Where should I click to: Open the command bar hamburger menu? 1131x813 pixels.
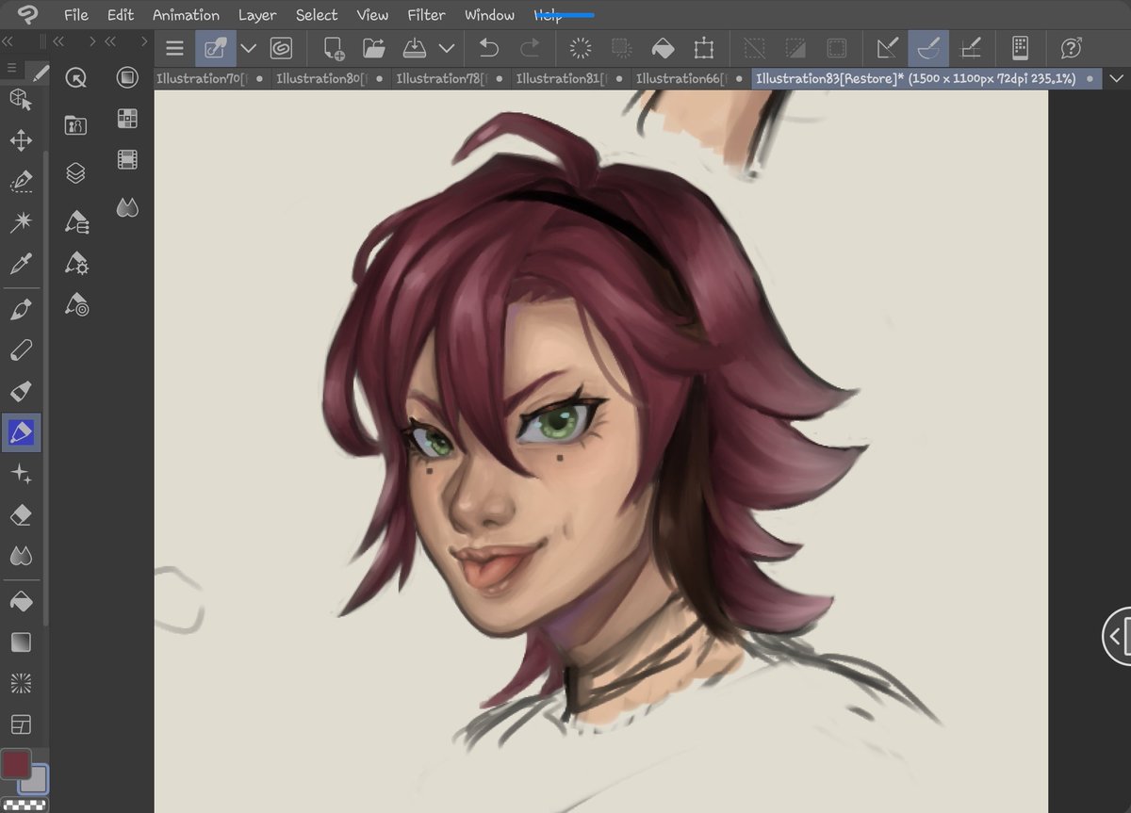coord(174,48)
